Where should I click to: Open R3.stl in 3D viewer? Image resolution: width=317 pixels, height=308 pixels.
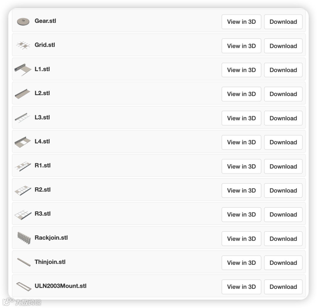(241, 214)
